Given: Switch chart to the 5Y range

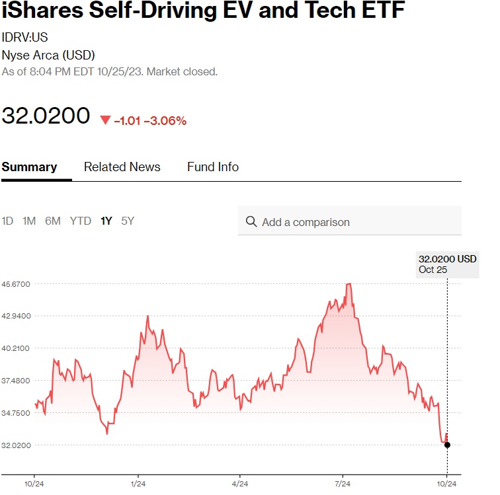Looking at the screenshot, I should [128, 221].
